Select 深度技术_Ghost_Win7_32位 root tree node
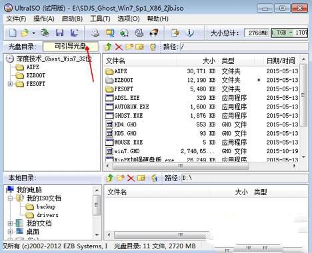Screen dimensions: 312x253 pos(54,59)
